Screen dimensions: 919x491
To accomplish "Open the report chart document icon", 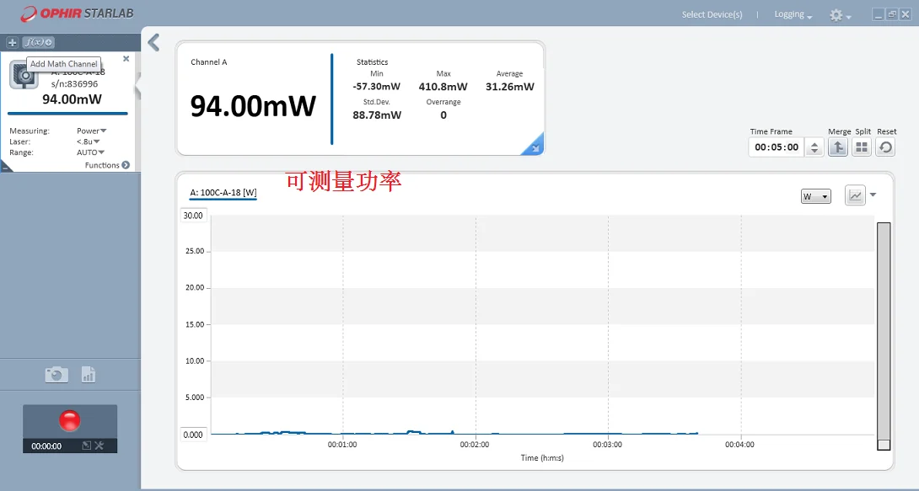I will click(x=88, y=375).
